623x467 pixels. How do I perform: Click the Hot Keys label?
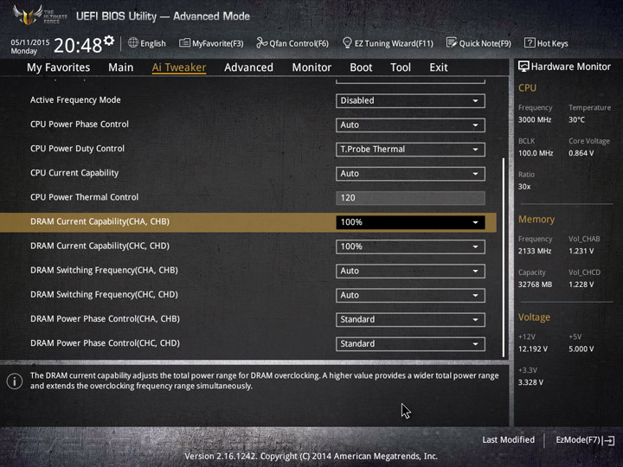tap(552, 43)
